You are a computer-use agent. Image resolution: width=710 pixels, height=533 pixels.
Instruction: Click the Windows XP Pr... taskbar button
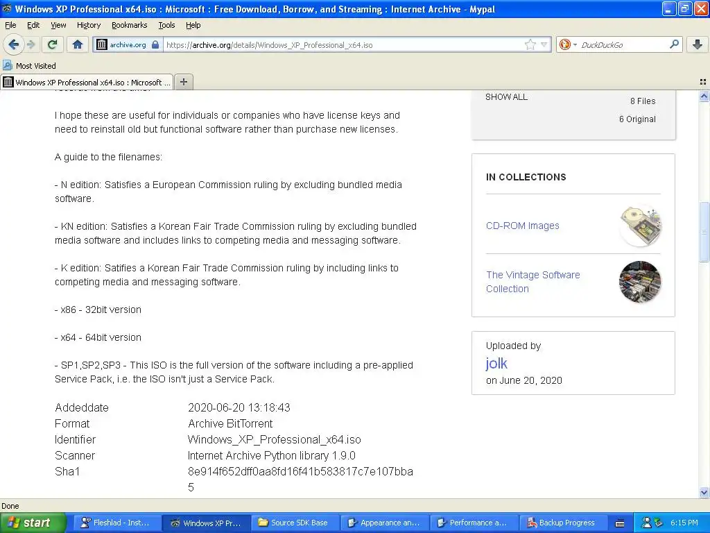click(x=207, y=523)
